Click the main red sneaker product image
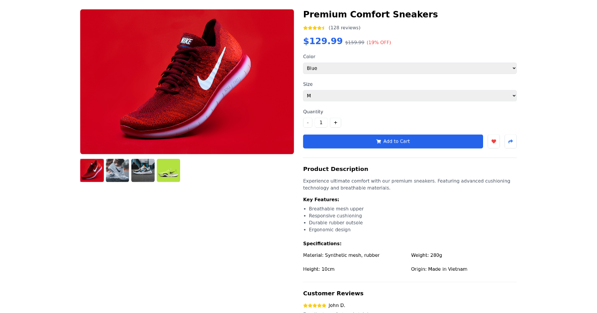This screenshot has height=313, width=597. tap(187, 81)
